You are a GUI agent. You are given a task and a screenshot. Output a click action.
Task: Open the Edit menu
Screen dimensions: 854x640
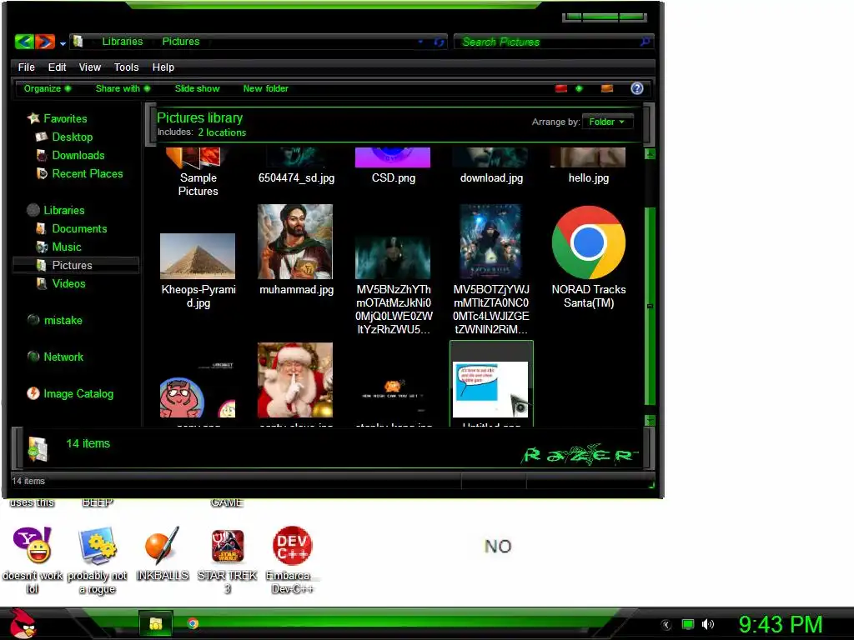pyautogui.click(x=57, y=67)
